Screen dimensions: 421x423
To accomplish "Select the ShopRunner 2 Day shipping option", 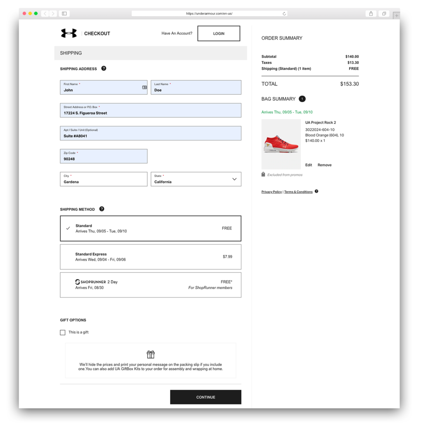I will tap(150, 285).
